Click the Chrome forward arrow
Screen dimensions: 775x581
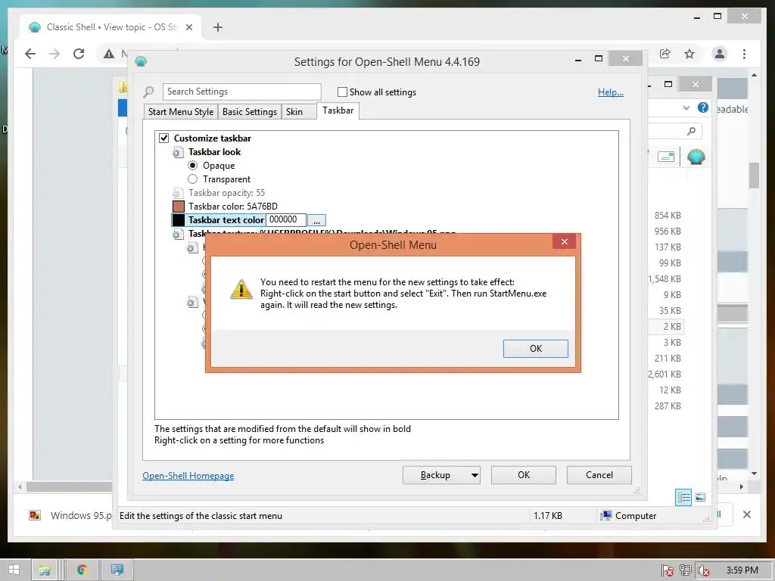point(54,54)
